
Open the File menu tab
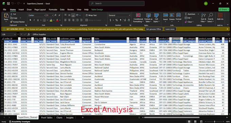(x=4, y=10)
